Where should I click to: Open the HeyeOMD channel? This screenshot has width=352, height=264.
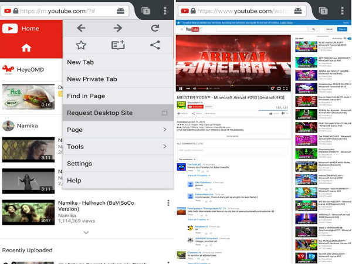(23, 70)
